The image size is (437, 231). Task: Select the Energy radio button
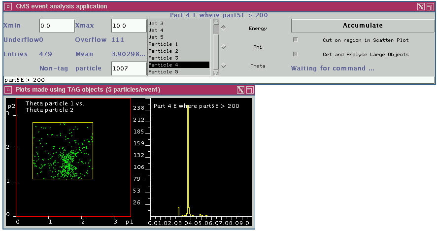pyautogui.click(x=224, y=28)
